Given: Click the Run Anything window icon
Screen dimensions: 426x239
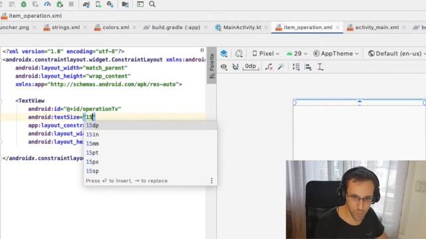Looking at the screenshot, I should [x=140, y=4].
